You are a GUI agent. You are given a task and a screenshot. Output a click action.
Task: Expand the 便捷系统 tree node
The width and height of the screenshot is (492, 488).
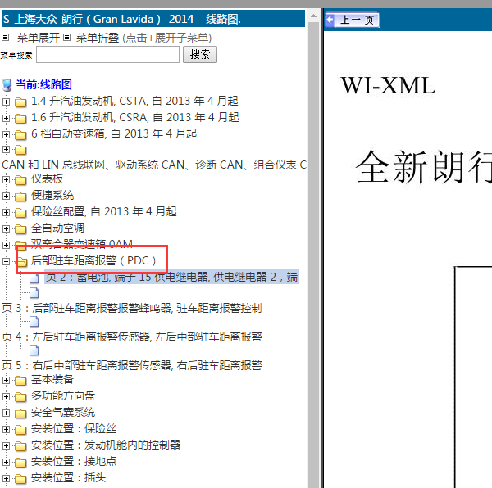(x=6, y=196)
